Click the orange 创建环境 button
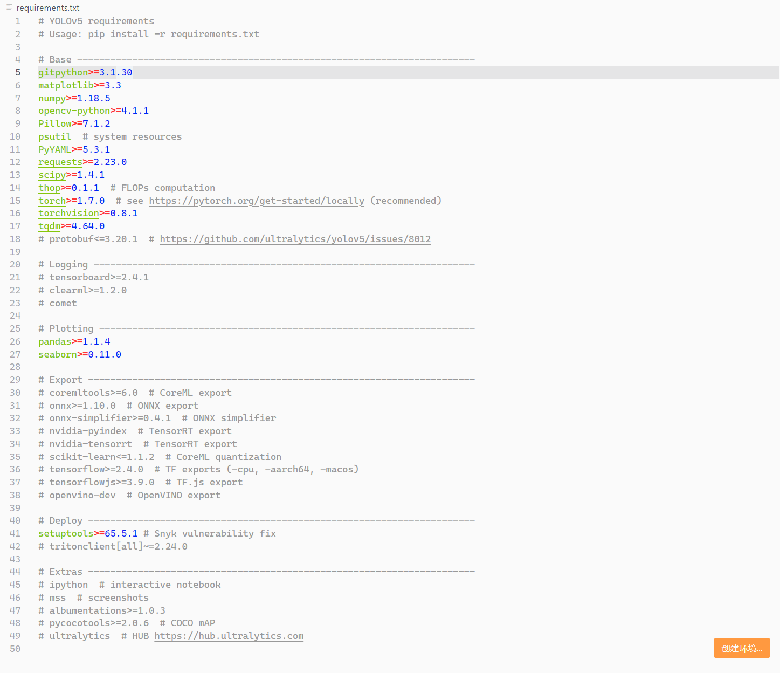The height and width of the screenshot is (673, 780). pos(742,648)
